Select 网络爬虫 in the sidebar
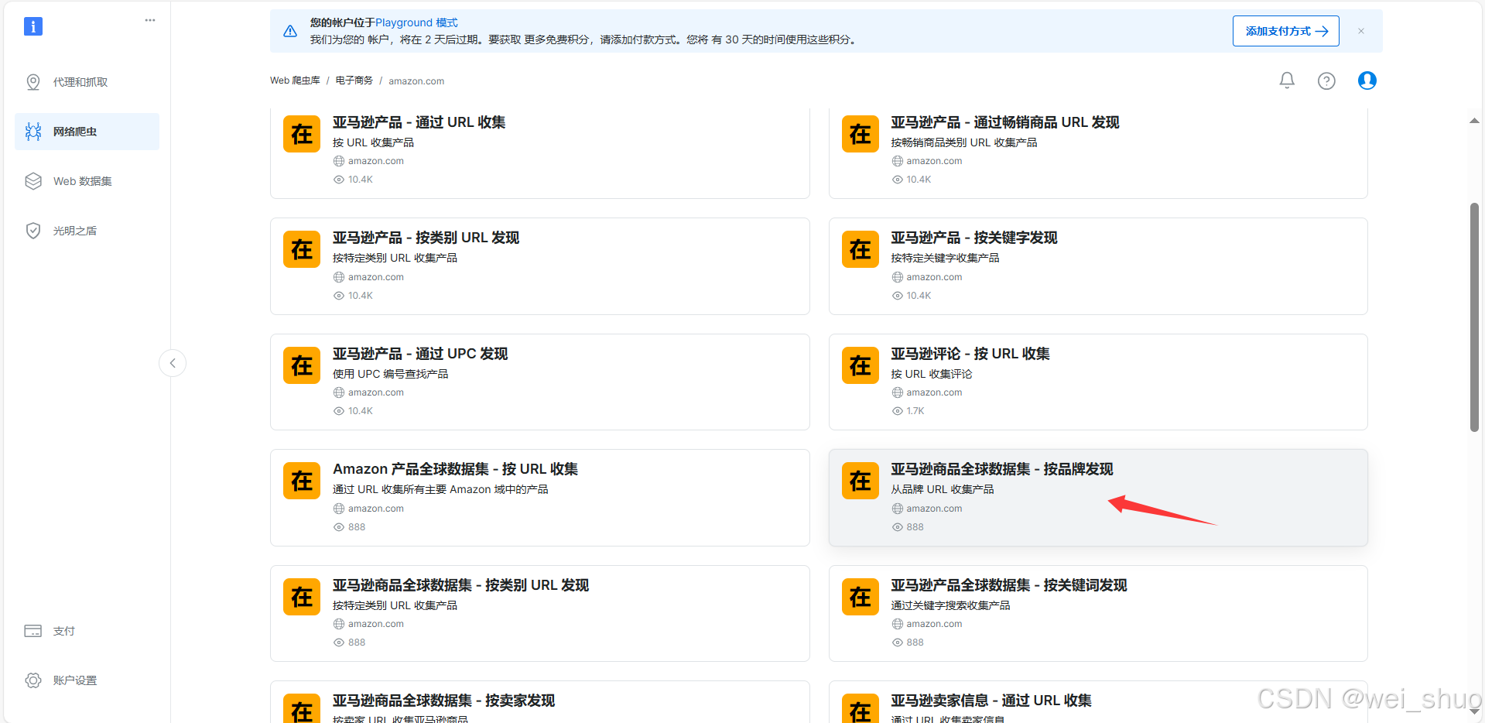The height and width of the screenshot is (723, 1485). 87,132
